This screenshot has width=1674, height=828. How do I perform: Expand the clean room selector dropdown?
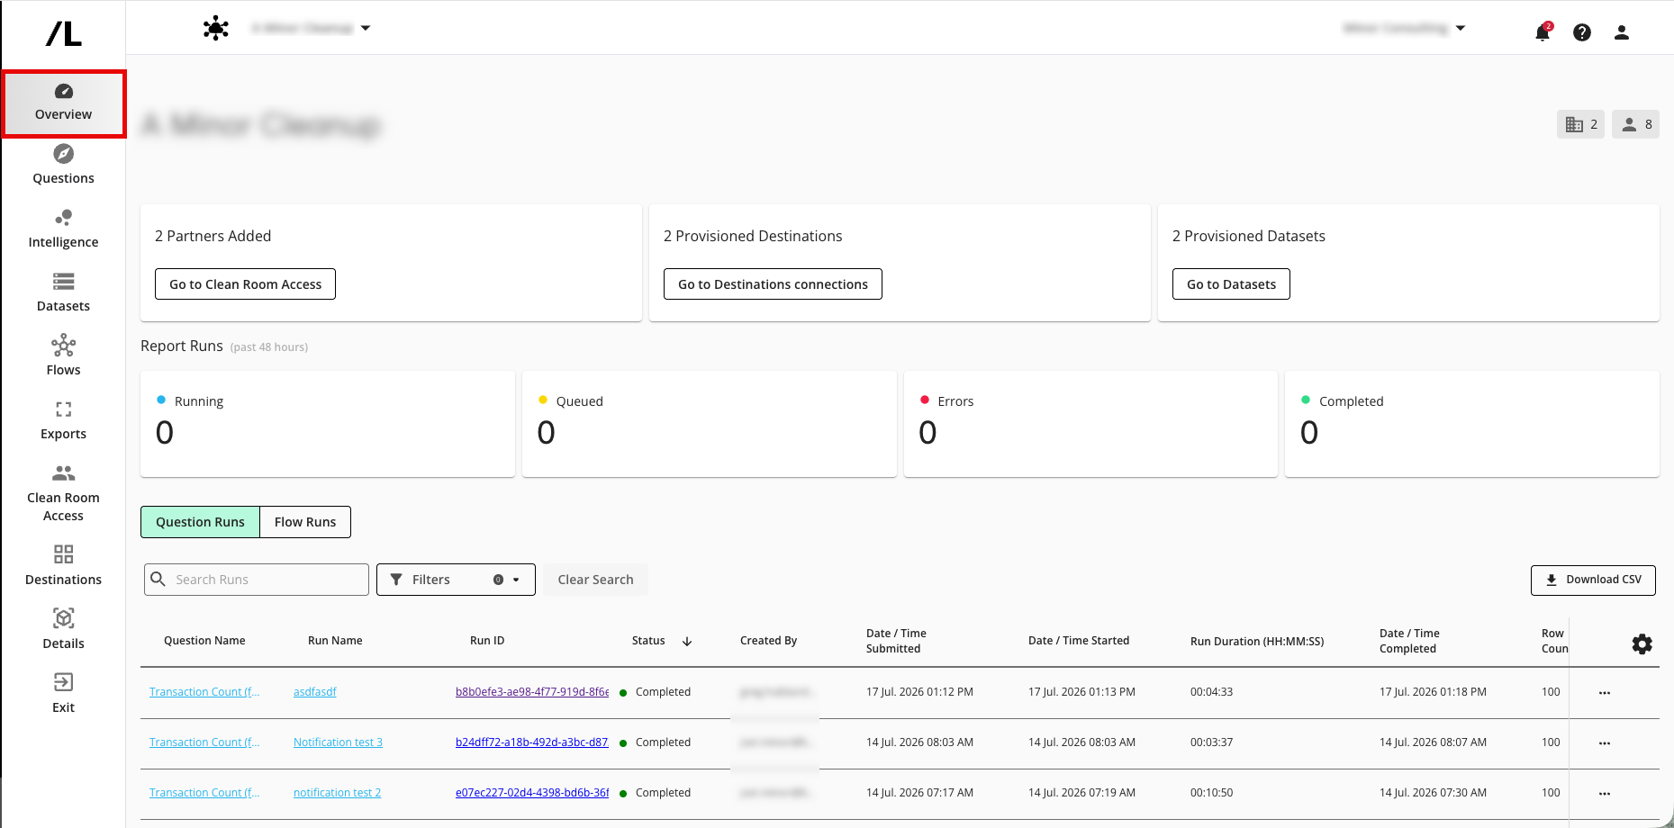366,28
